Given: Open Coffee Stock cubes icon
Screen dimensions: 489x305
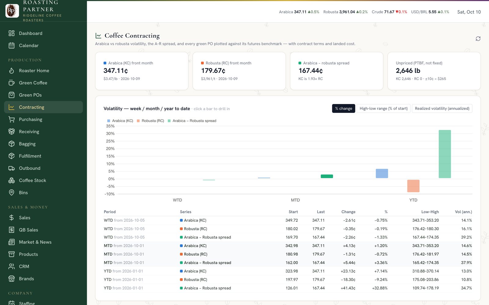Looking at the screenshot, I should [x=12, y=180].
